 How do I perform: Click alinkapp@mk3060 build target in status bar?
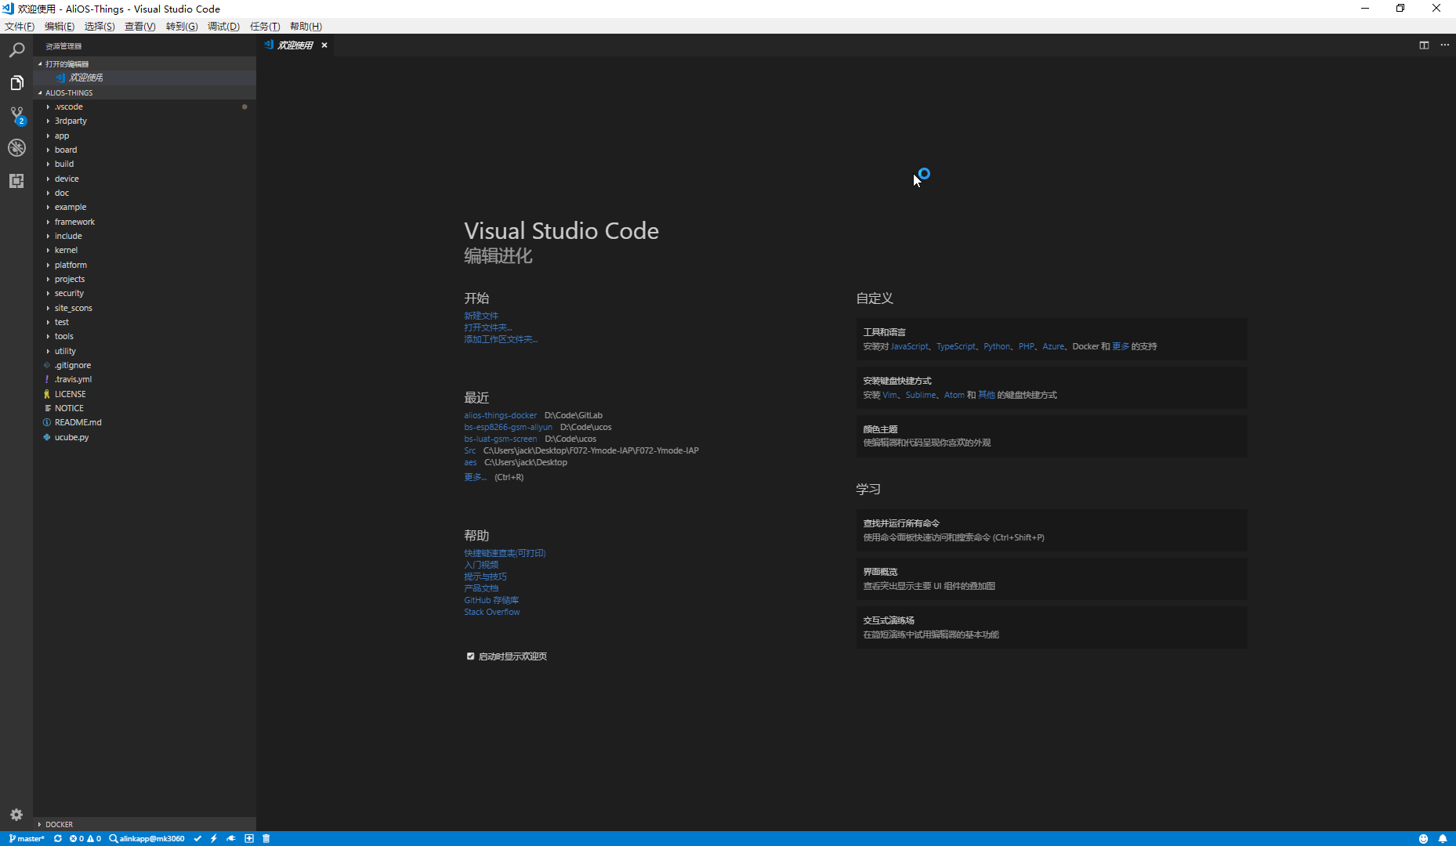[x=147, y=838]
